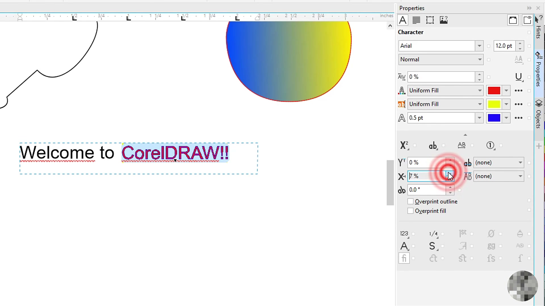The image size is (545, 306).
Task: Switch to the Properties docker tab
Action: click(x=539, y=70)
